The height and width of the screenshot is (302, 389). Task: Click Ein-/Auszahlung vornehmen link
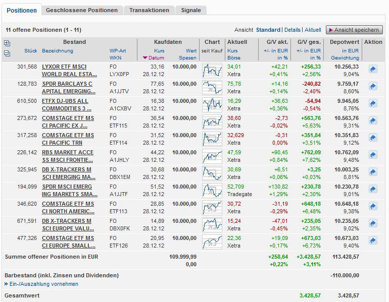[x=43, y=284]
